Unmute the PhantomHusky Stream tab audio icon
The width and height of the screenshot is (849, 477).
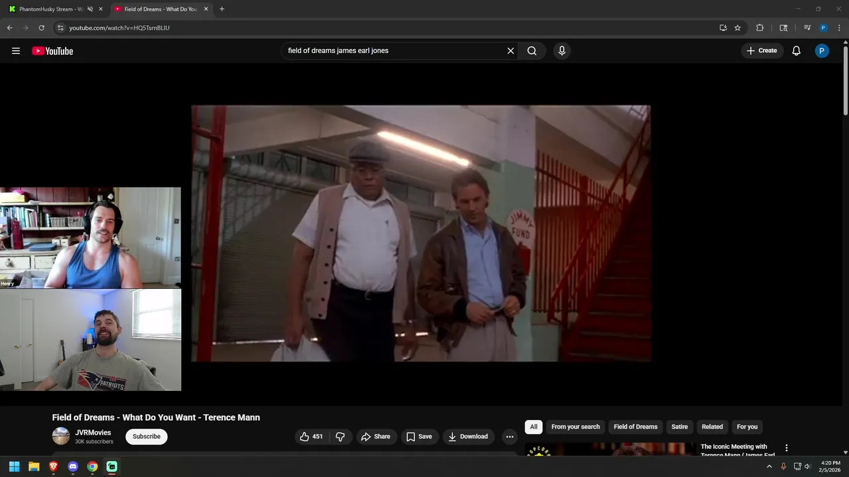click(x=90, y=9)
